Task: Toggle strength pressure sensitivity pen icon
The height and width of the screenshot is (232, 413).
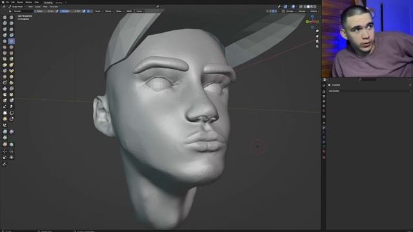Action: 84,12
